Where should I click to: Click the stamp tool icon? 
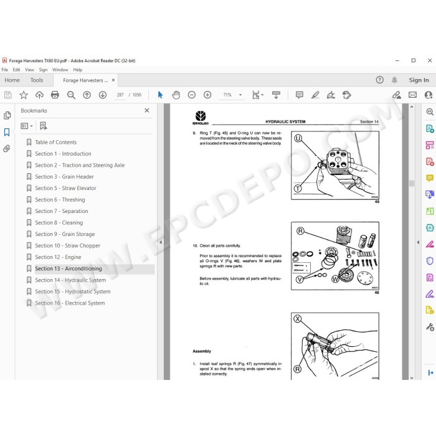click(x=347, y=95)
